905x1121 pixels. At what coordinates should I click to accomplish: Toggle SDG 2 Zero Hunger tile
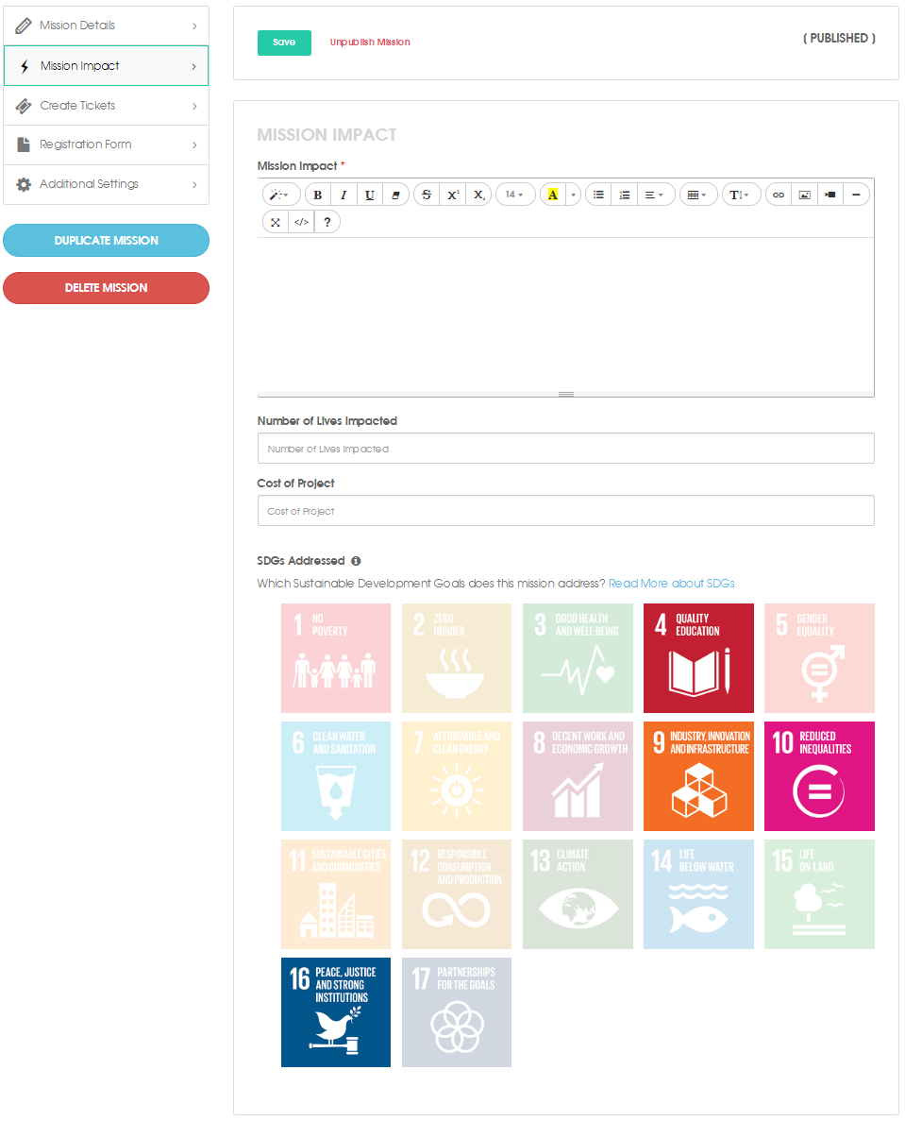tap(457, 658)
